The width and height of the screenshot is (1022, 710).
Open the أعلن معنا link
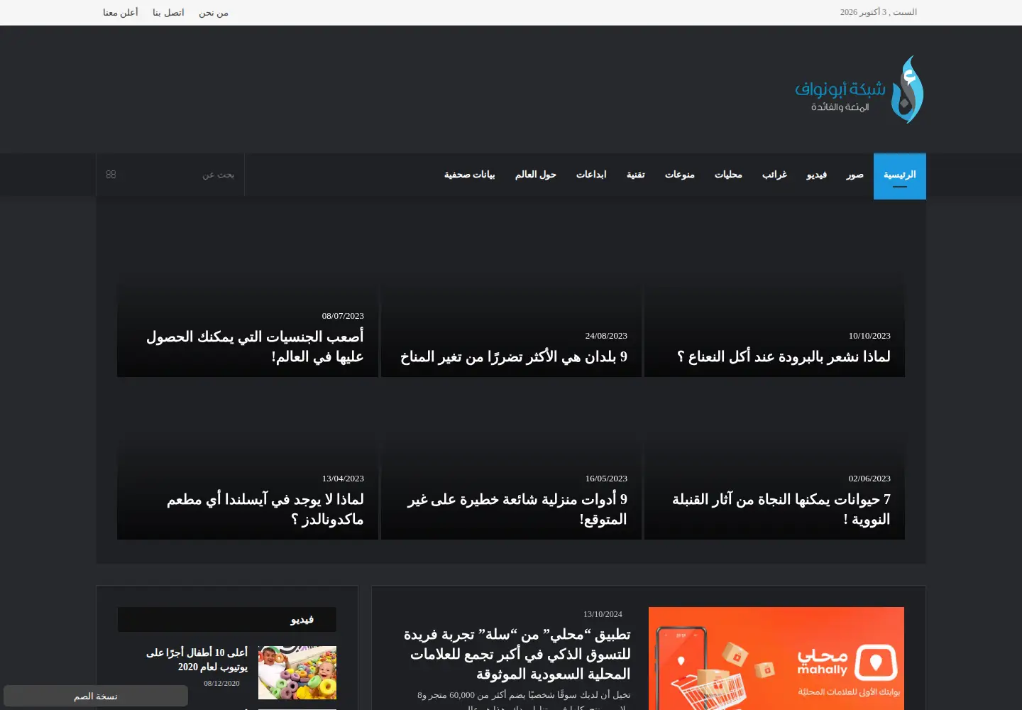coord(121,13)
